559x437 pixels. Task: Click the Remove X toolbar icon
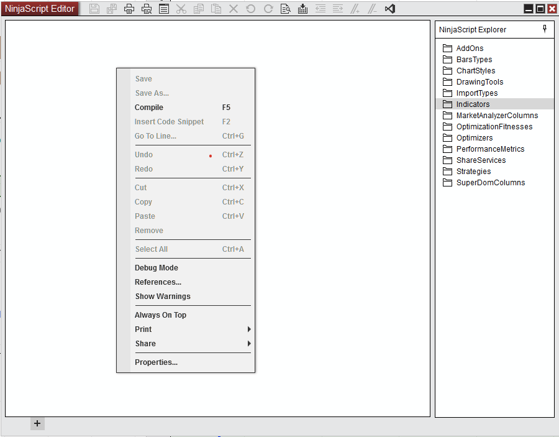tap(234, 9)
